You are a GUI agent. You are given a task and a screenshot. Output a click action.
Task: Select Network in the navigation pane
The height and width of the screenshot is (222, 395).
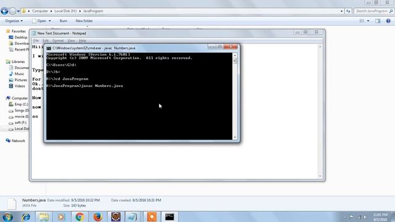click(x=15, y=141)
